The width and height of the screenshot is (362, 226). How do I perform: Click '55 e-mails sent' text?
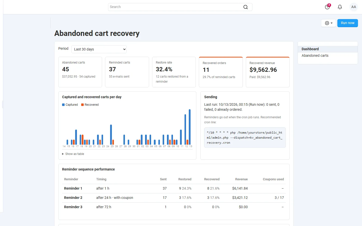point(119,77)
